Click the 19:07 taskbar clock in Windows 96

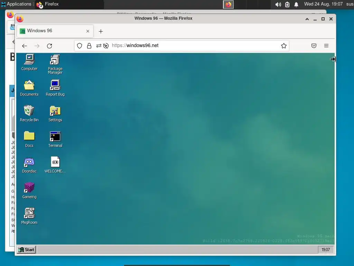[326, 250]
